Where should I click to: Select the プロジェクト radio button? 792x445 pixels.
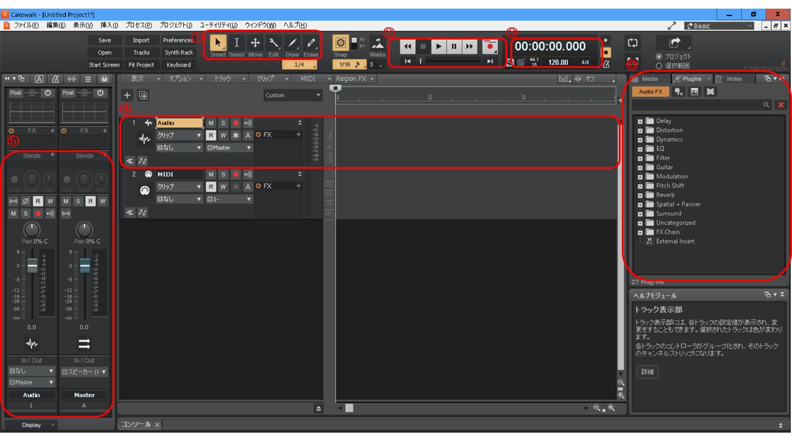tap(658, 56)
